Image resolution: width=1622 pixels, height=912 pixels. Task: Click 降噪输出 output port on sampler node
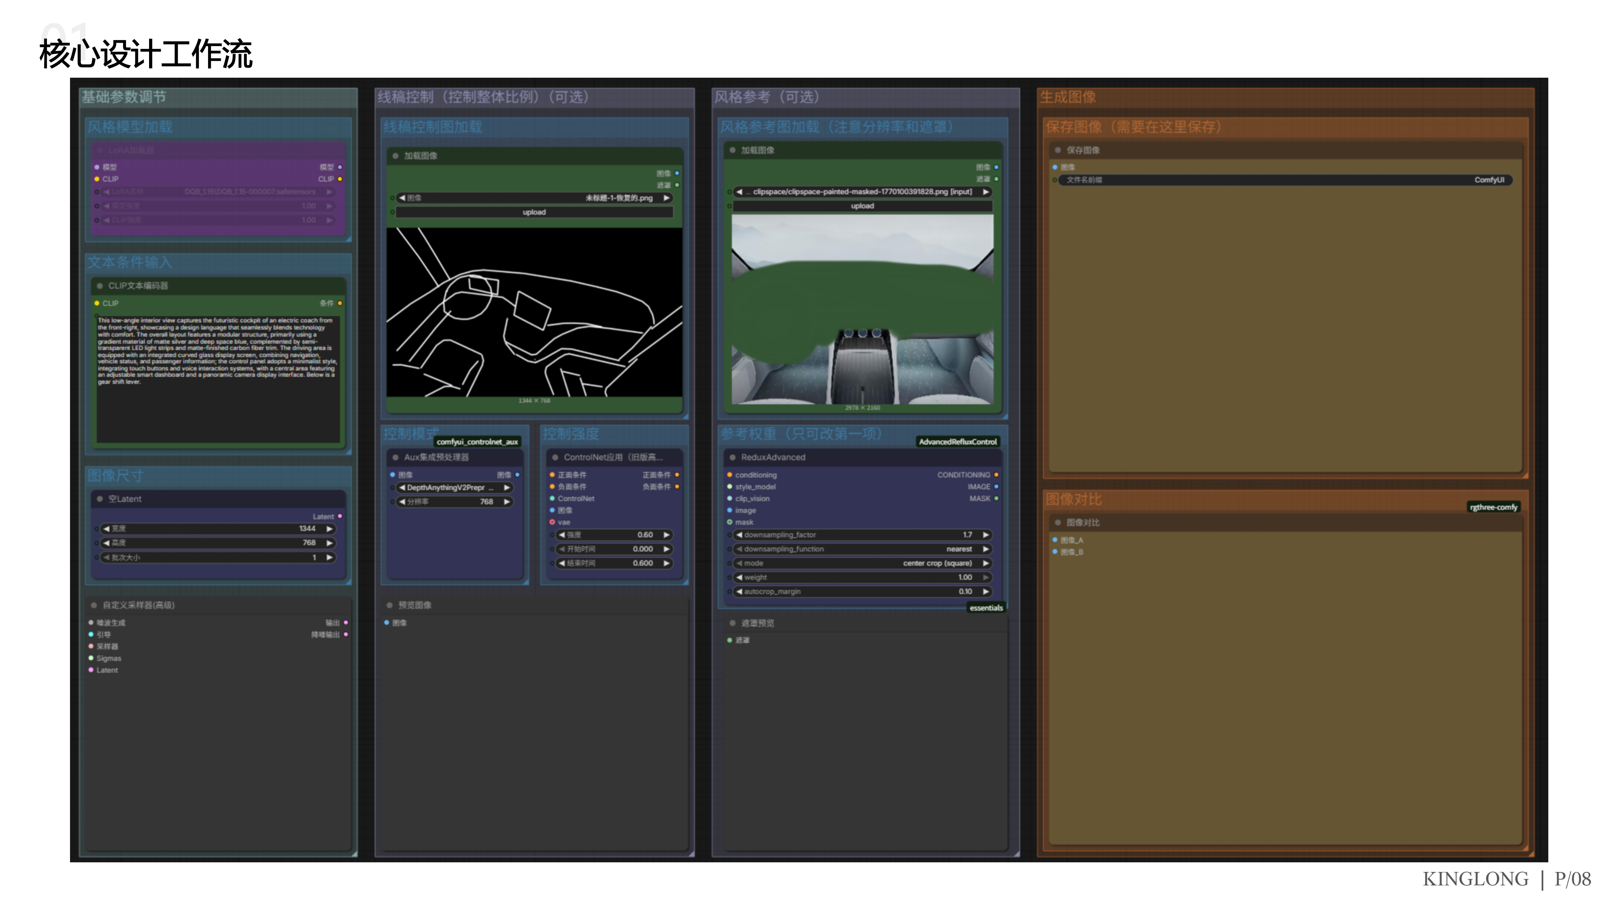[346, 635]
